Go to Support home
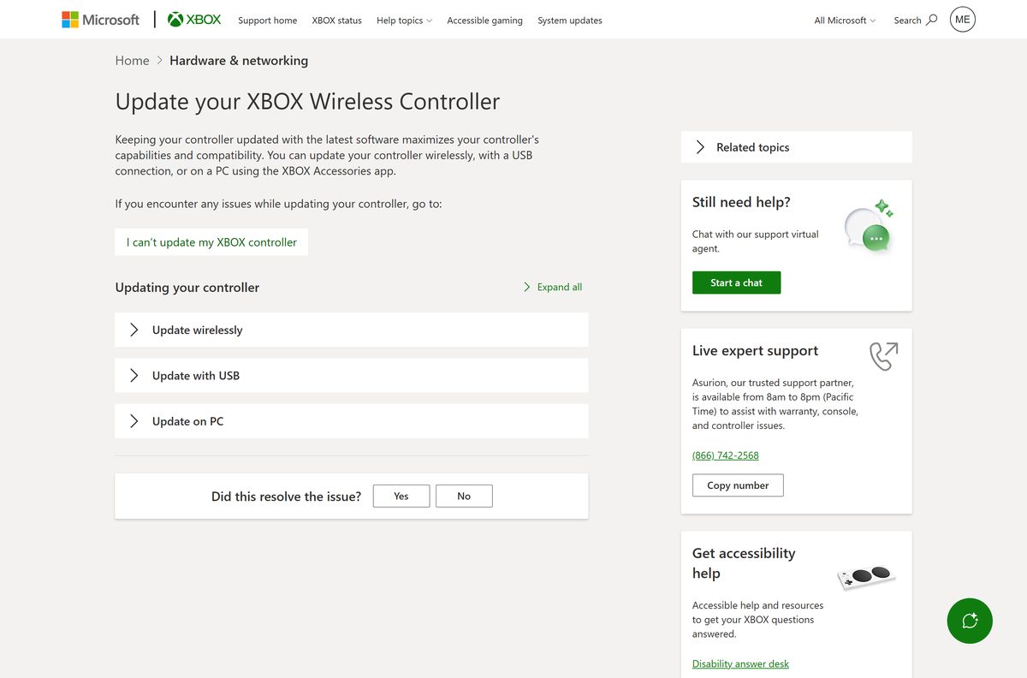1027x678 pixels. (268, 21)
